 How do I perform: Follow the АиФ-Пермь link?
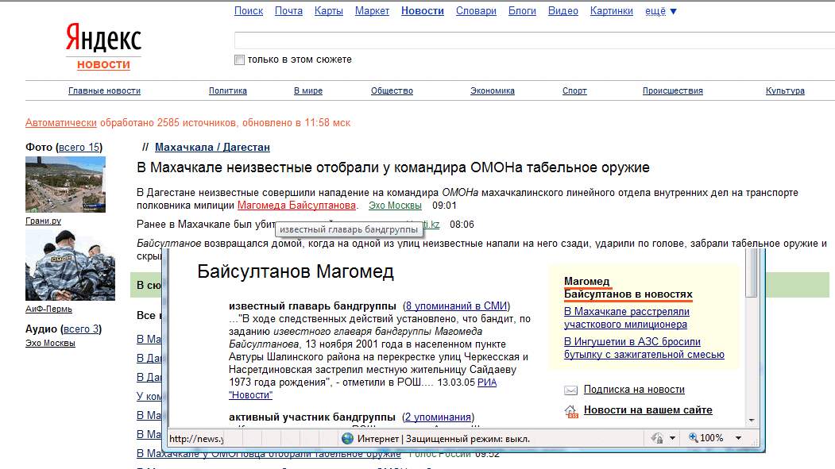[x=48, y=309]
